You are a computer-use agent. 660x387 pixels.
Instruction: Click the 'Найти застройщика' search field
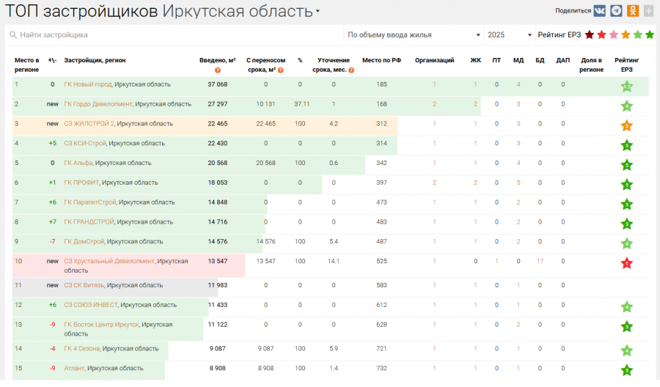[172, 34]
